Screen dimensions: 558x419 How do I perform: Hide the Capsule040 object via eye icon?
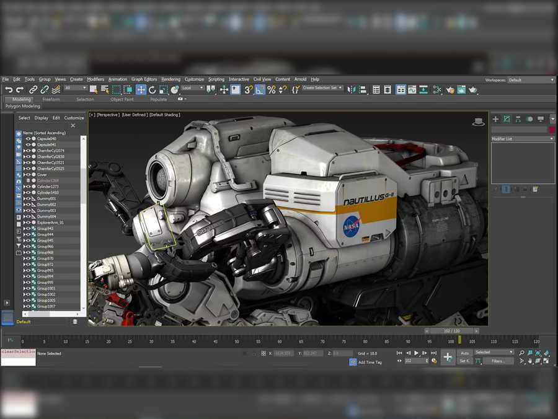coord(28,139)
